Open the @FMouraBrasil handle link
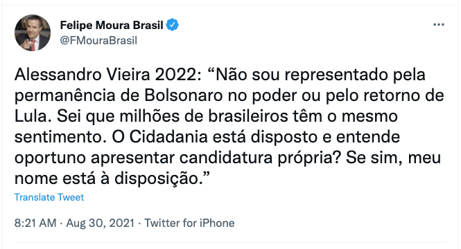461x249 pixels. pyautogui.click(x=98, y=41)
